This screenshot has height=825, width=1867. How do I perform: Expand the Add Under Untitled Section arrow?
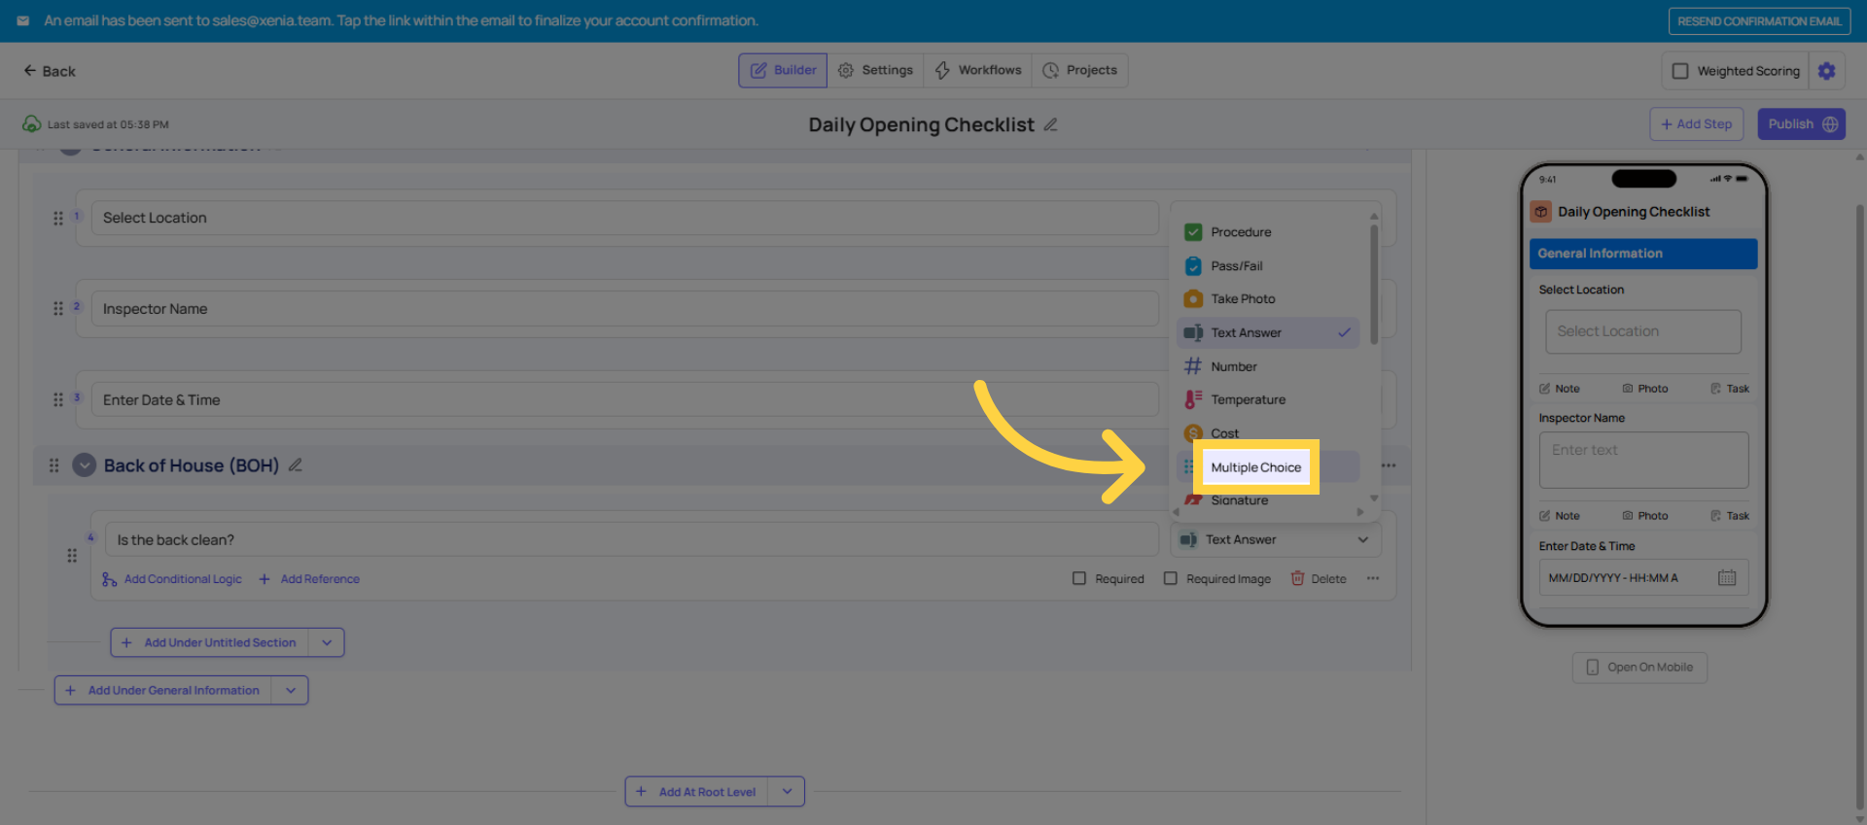click(327, 643)
